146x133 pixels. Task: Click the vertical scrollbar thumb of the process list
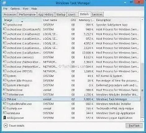[142, 90]
